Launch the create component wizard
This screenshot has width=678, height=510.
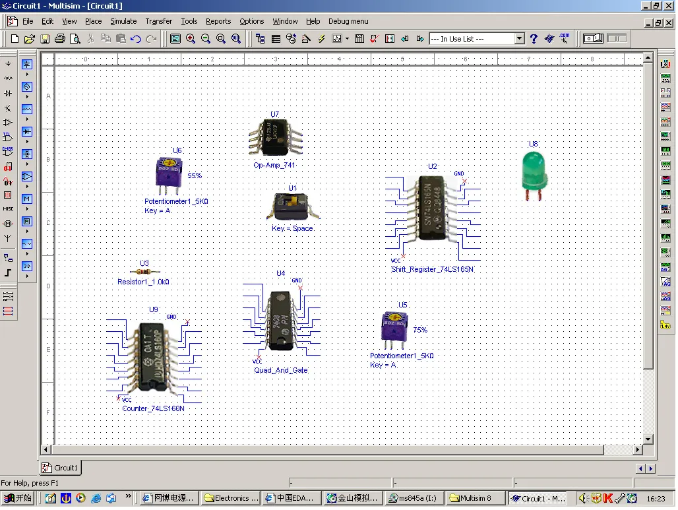[x=306, y=39]
